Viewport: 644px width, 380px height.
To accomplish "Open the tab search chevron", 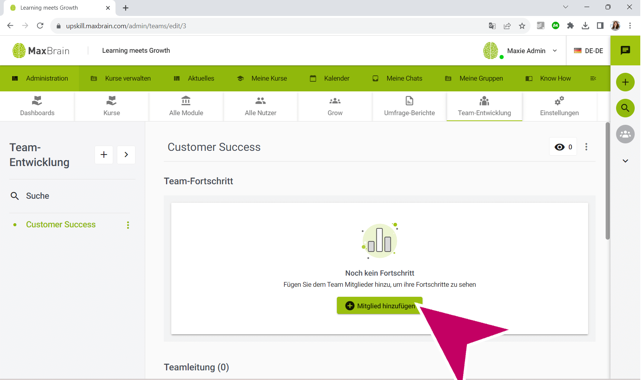I will click(x=565, y=7).
